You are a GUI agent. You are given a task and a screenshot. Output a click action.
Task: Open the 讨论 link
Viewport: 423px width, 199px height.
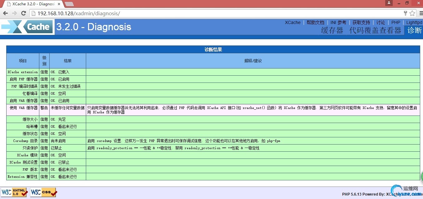(x=381, y=22)
